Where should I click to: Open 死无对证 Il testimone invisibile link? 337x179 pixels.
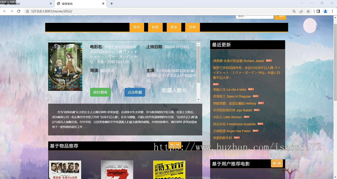tap(234, 124)
